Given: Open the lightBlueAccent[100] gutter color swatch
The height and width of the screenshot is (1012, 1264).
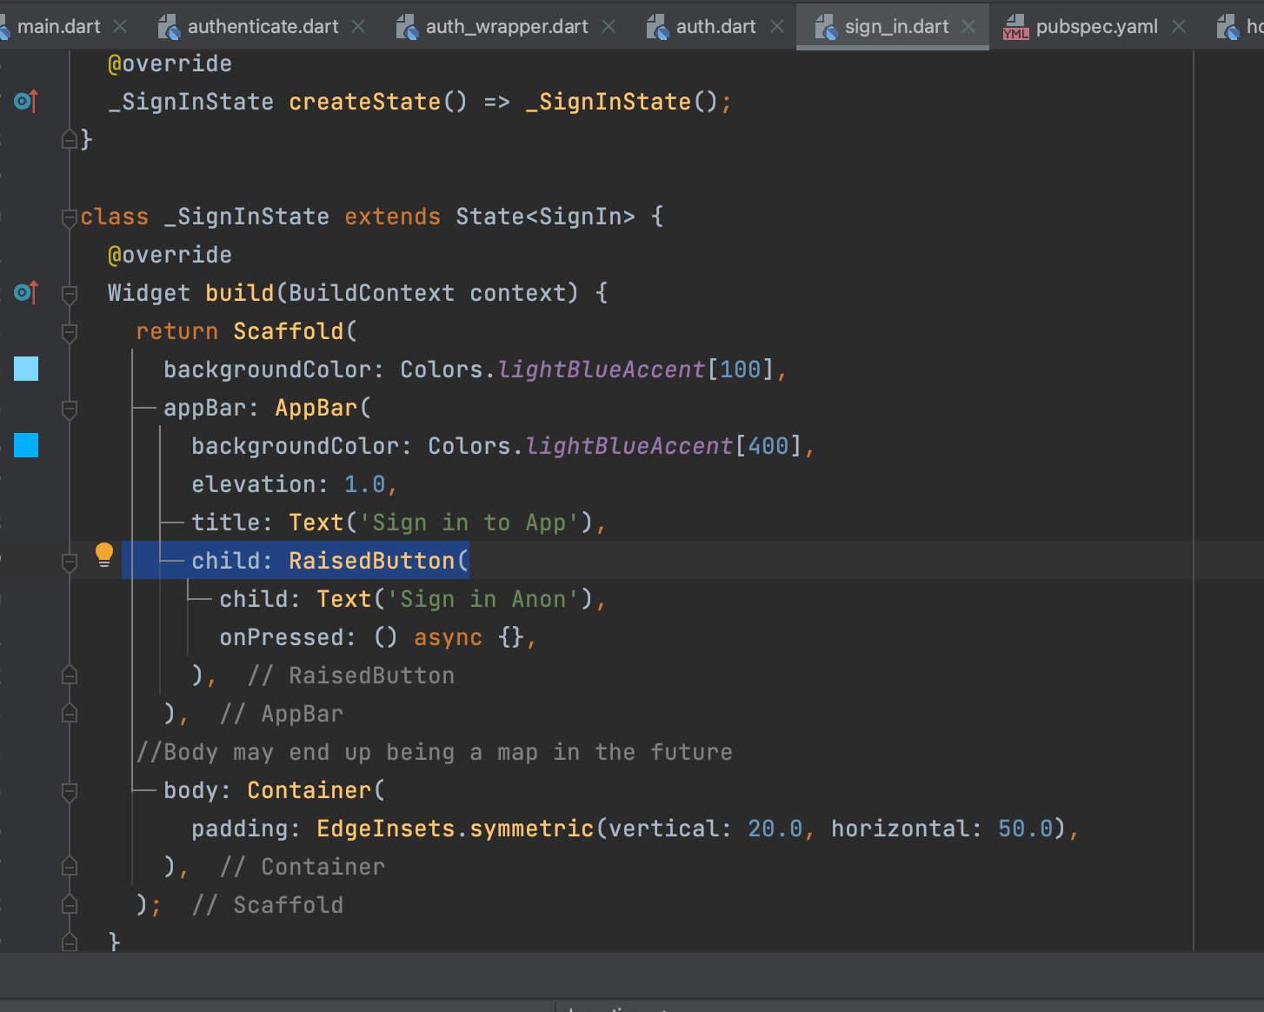Looking at the screenshot, I should tap(26, 369).
